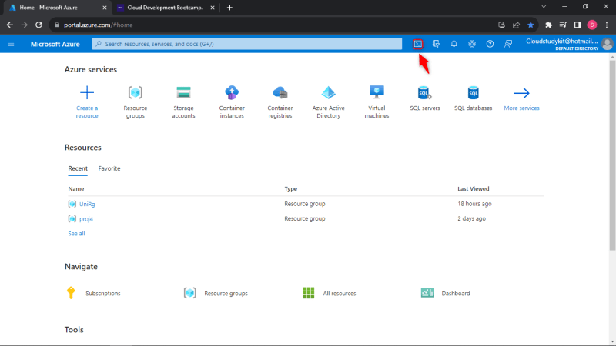Image resolution: width=616 pixels, height=346 pixels.
Task: Open Azure Cloud Shell icon
Action: (418, 44)
